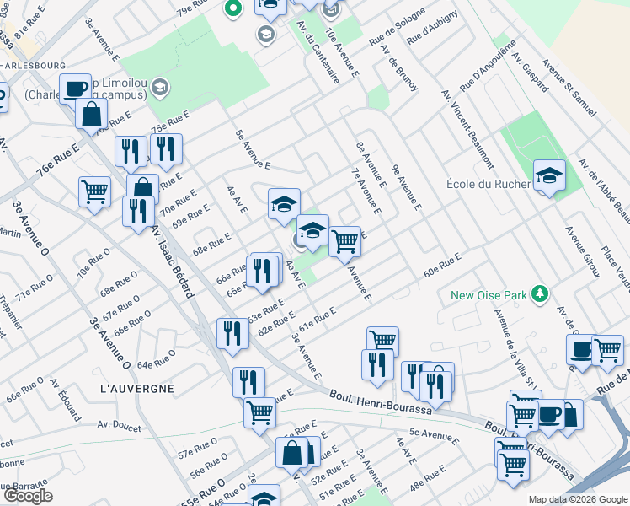
Task: Click the grocery cart marker near Av. Doucet line
Action: click(x=260, y=413)
